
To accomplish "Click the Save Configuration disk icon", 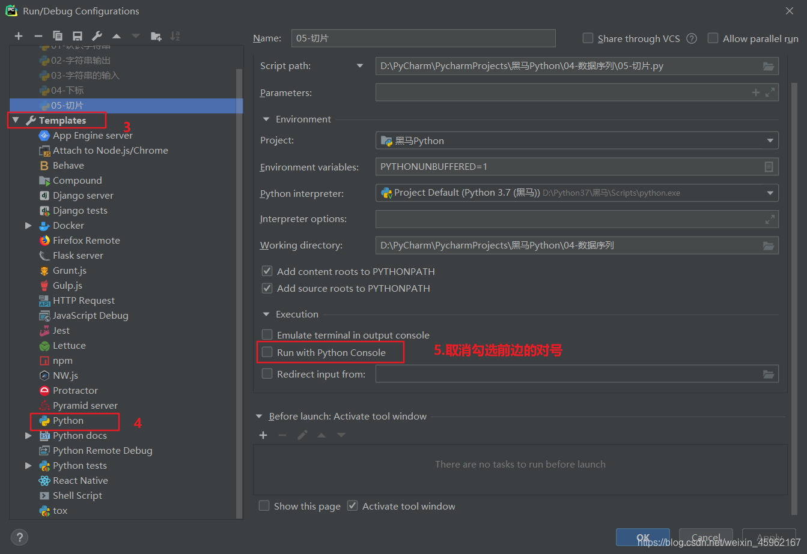I will (77, 36).
